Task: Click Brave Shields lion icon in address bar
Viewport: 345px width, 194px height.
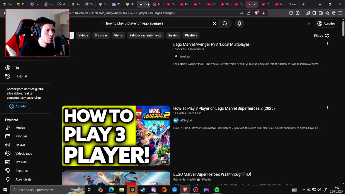Action: coord(257,13)
